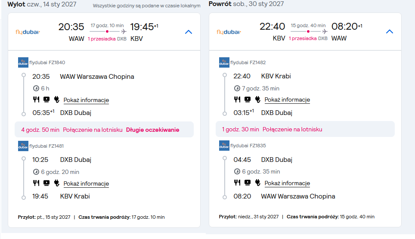Image resolution: width=415 pixels, height=239 pixels.
Task: Click the '1 przesiadka' label on the outbound flight
Action: [102, 39]
